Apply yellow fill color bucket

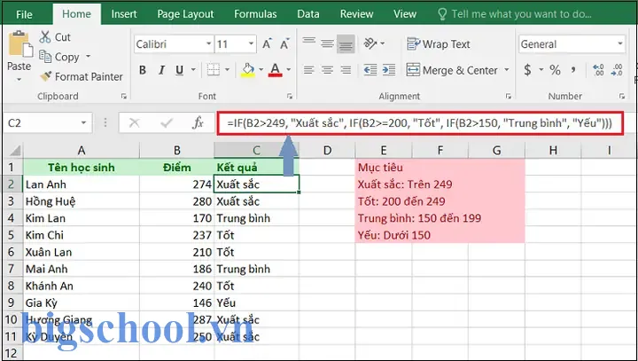tap(248, 70)
